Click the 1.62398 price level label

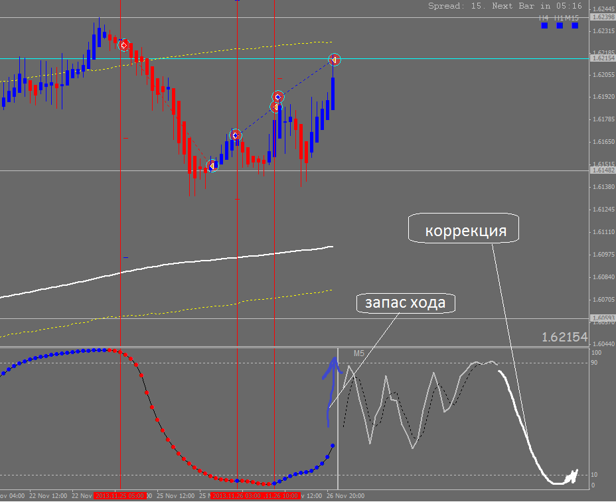pos(603,17)
